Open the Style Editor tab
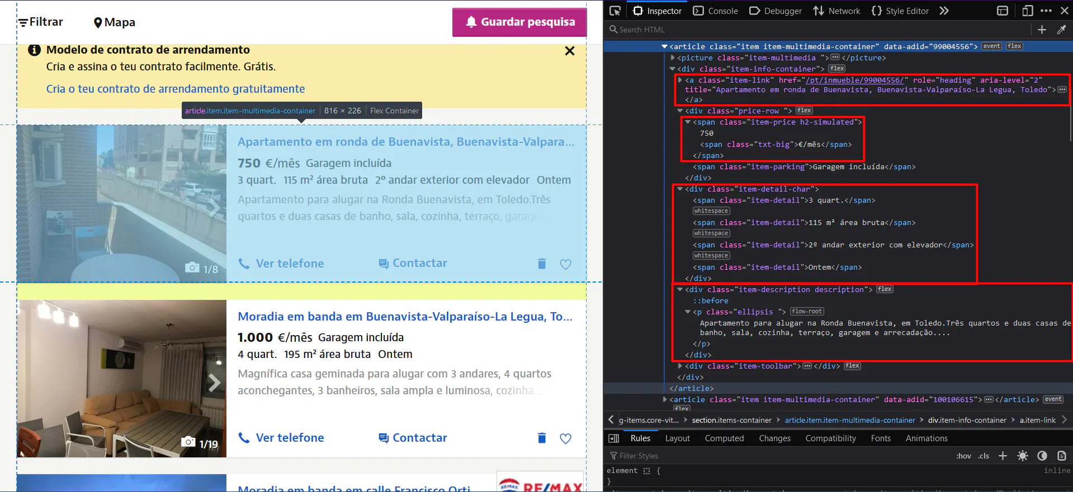 tap(900, 11)
